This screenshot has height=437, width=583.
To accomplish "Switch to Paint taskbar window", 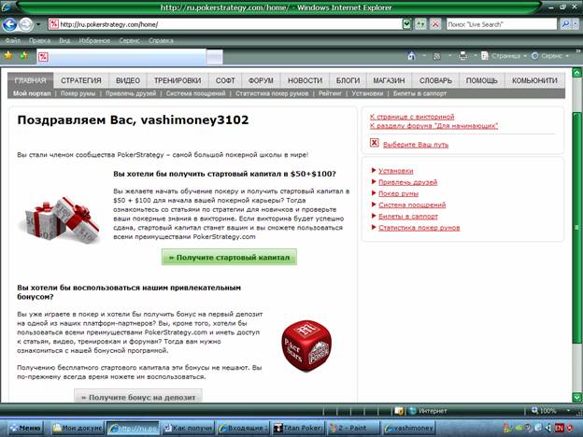I will (353, 428).
